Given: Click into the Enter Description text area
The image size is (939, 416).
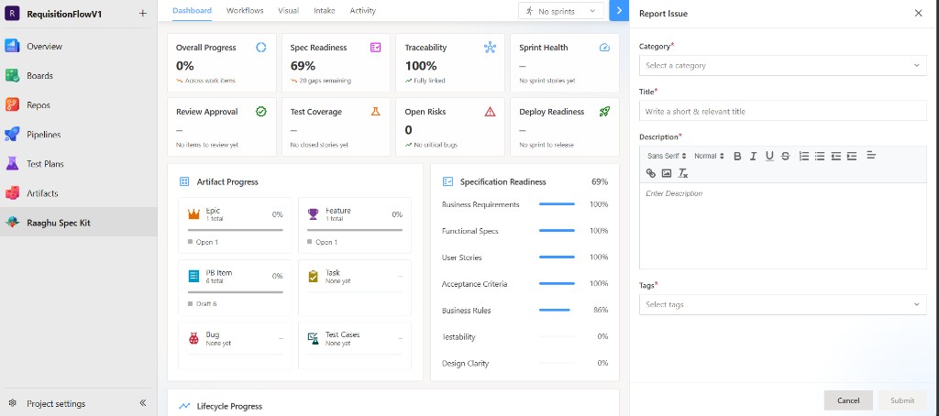Looking at the screenshot, I should pos(783,225).
